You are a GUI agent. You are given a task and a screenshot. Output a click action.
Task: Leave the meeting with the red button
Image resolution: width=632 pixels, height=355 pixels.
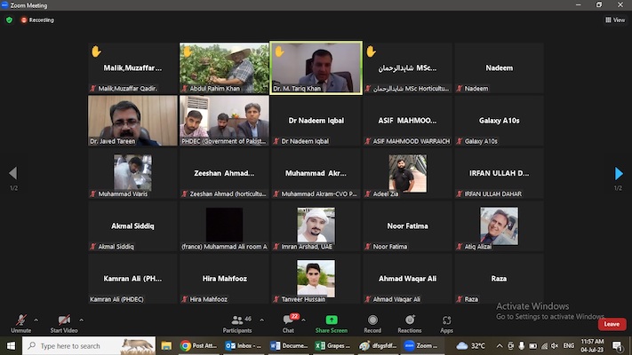[611, 324]
